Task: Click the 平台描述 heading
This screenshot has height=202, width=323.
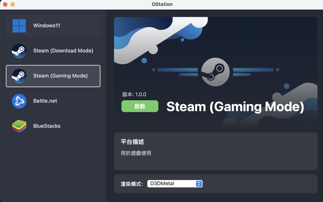Action: (x=132, y=142)
